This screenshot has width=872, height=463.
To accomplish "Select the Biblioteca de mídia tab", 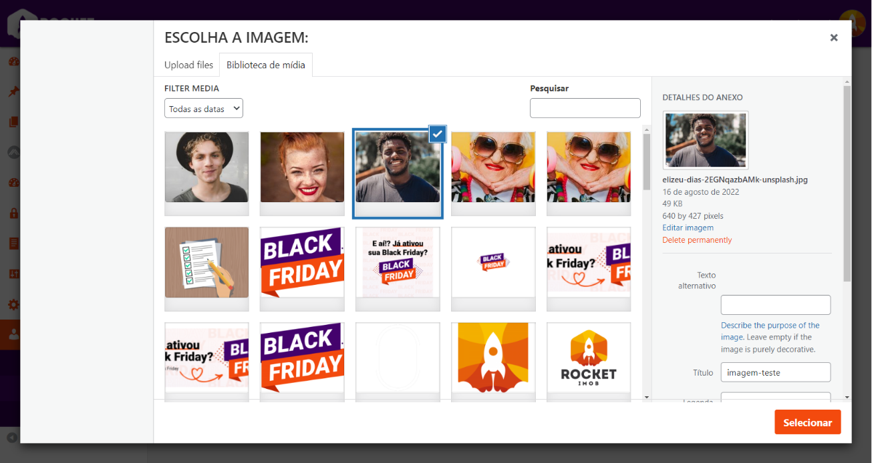I will (266, 65).
